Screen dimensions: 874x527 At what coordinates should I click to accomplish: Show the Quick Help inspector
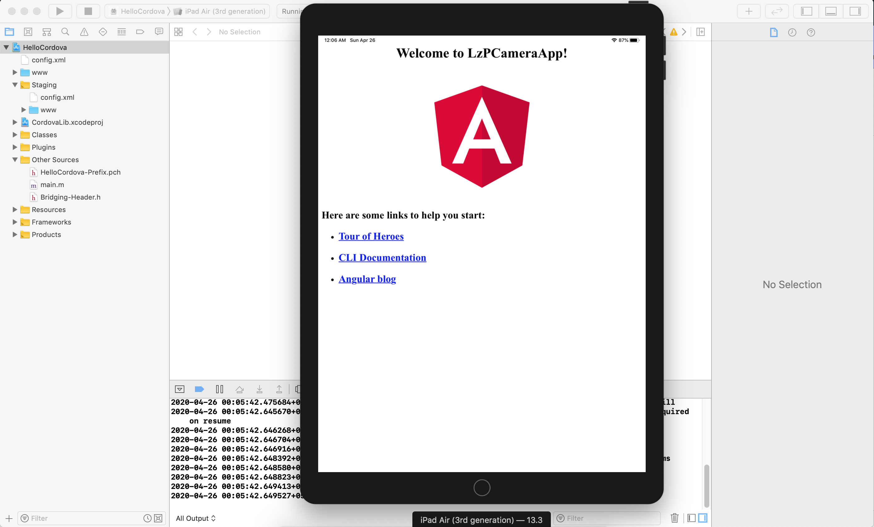point(811,33)
